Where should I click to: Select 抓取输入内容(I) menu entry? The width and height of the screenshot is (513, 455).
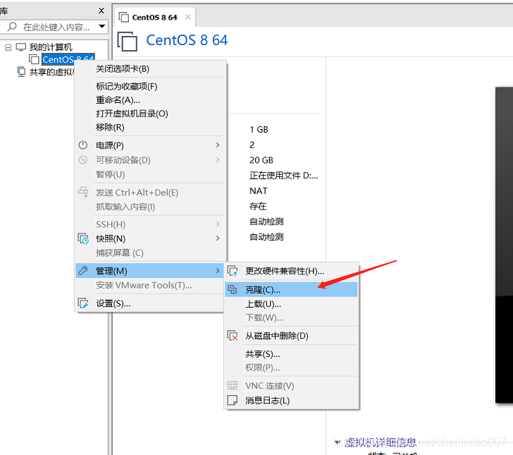click(150, 207)
